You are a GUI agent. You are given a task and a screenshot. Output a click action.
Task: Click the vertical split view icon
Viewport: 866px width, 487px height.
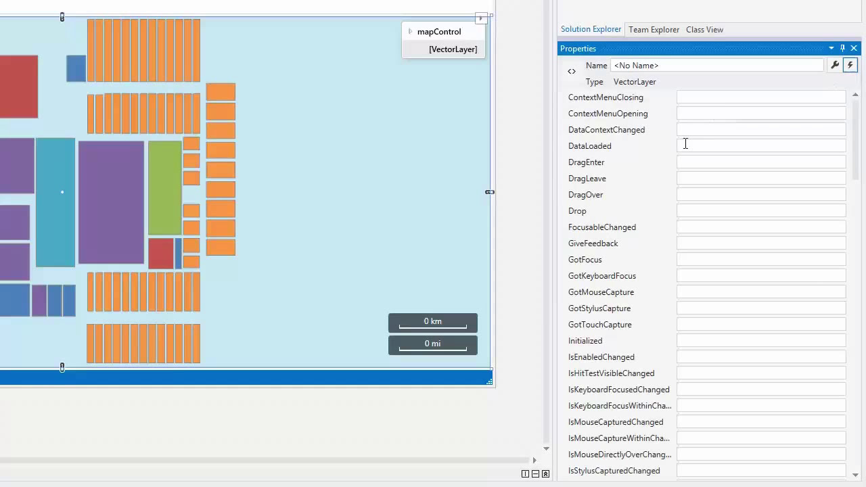525,473
